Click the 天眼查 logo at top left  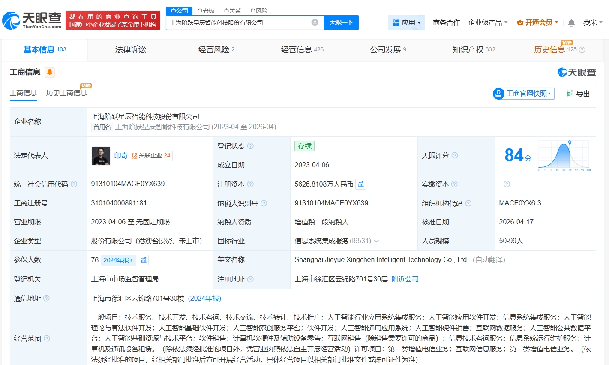point(32,20)
